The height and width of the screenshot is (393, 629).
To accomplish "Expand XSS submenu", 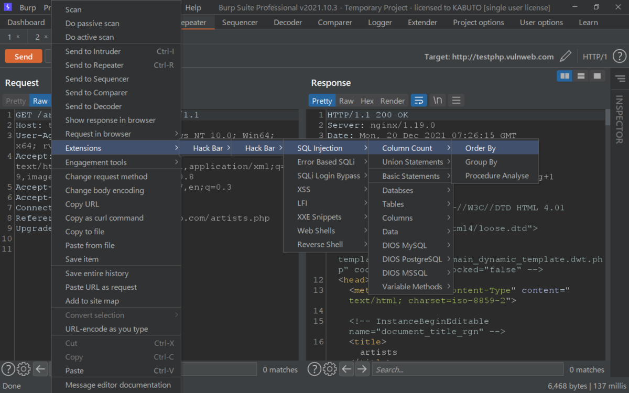I will 326,189.
